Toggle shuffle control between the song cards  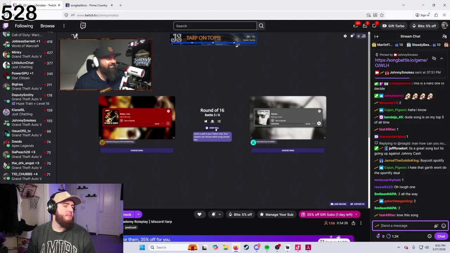click(219, 121)
